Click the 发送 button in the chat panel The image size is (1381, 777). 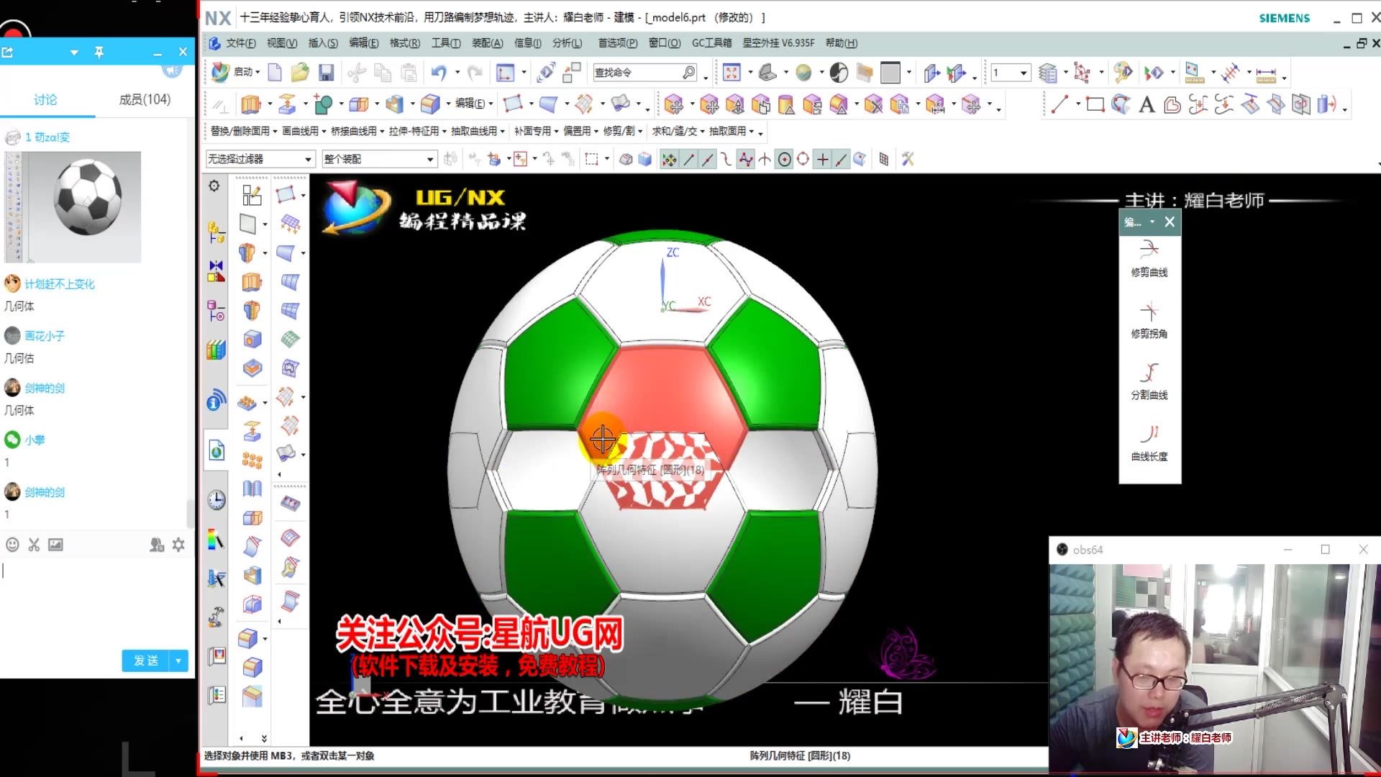(x=143, y=660)
